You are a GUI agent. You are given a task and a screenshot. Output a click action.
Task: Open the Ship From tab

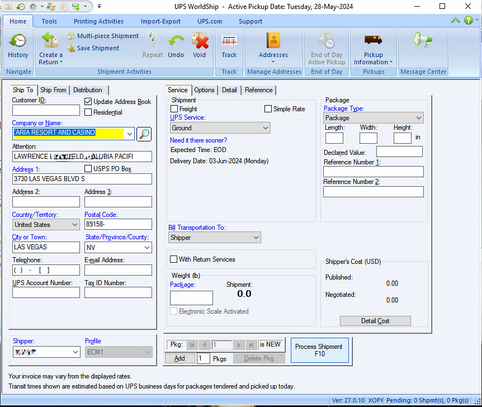(53, 90)
